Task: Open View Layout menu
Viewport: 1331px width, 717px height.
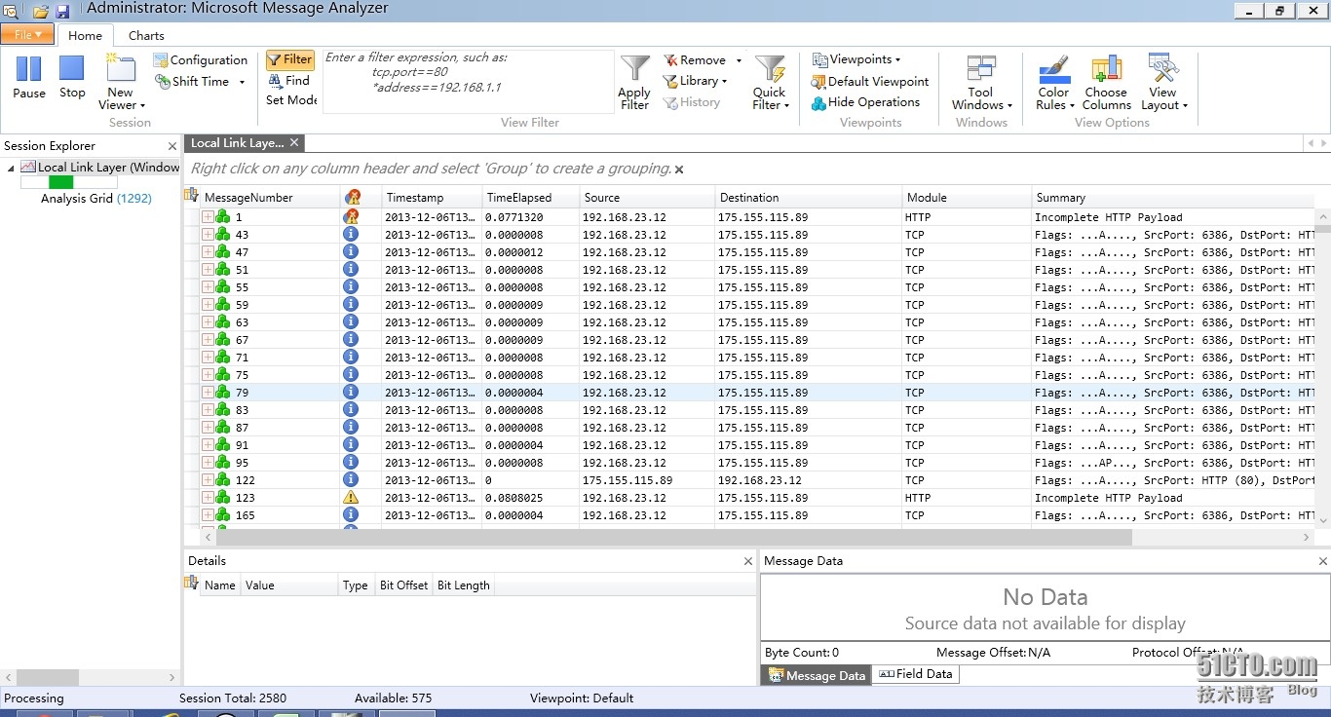Action: (x=1163, y=83)
